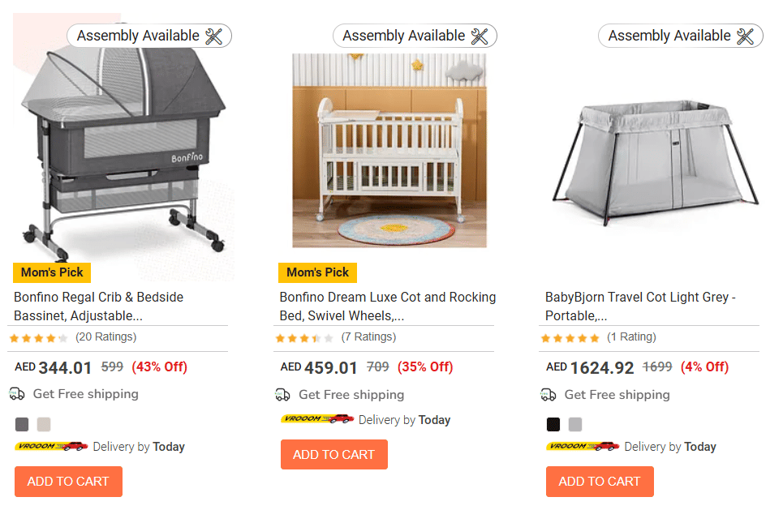Screen dimensions: 783x510
Task: Select dark grey color for Bonfino Regal Crib
Action: 22,424
